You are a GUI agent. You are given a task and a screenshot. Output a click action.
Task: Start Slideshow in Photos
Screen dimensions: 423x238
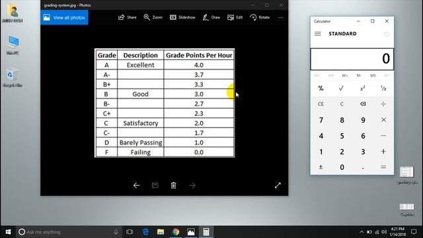(x=182, y=17)
